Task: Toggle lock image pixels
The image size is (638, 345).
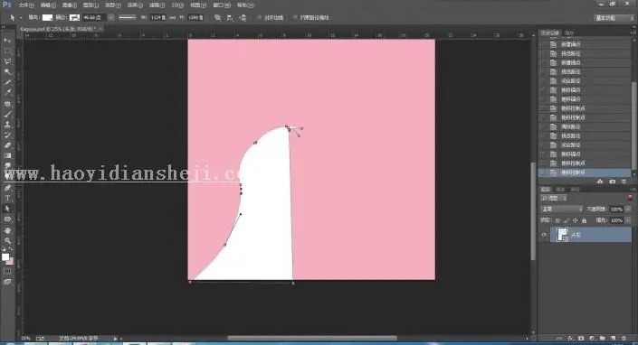Action: pos(567,220)
